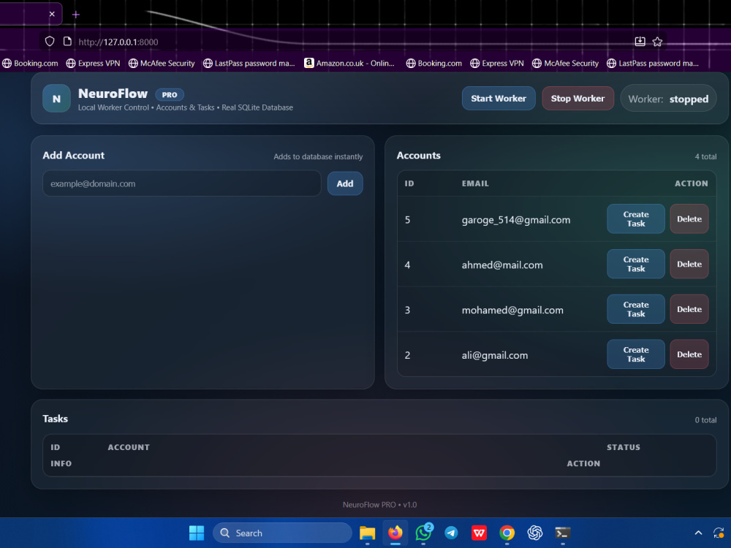Delete the ali@gmail.com account
This screenshot has height=548, width=731.
pos(689,354)
